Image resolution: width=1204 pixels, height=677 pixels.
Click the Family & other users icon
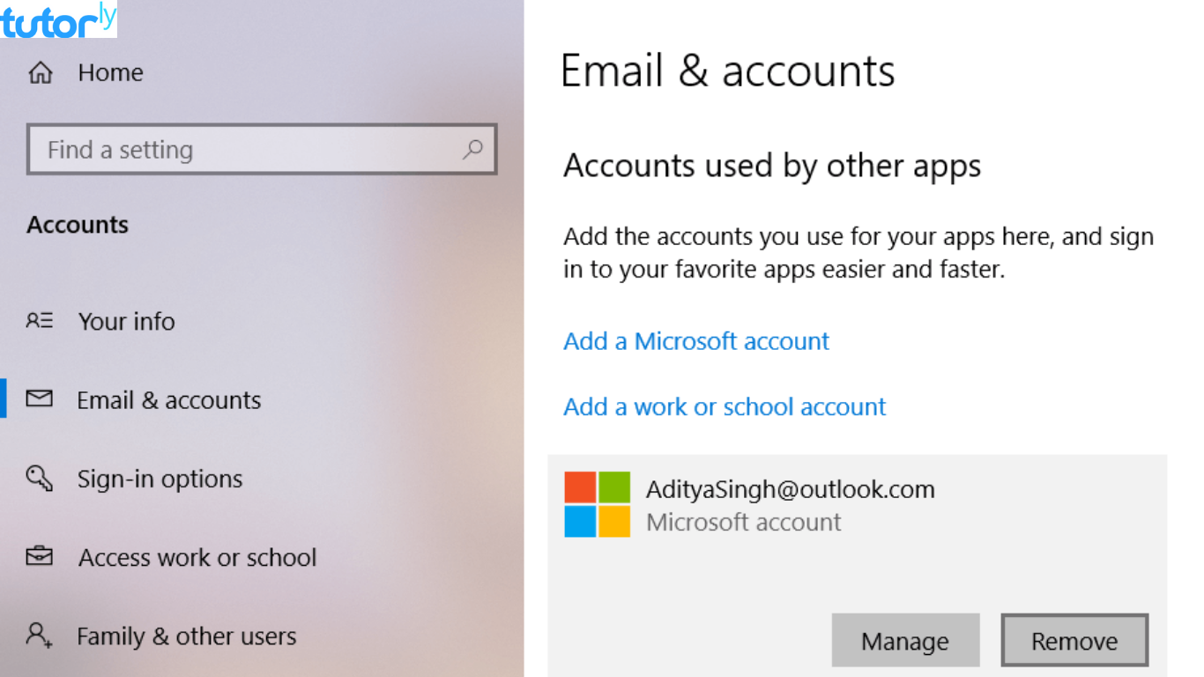(40, 636)
